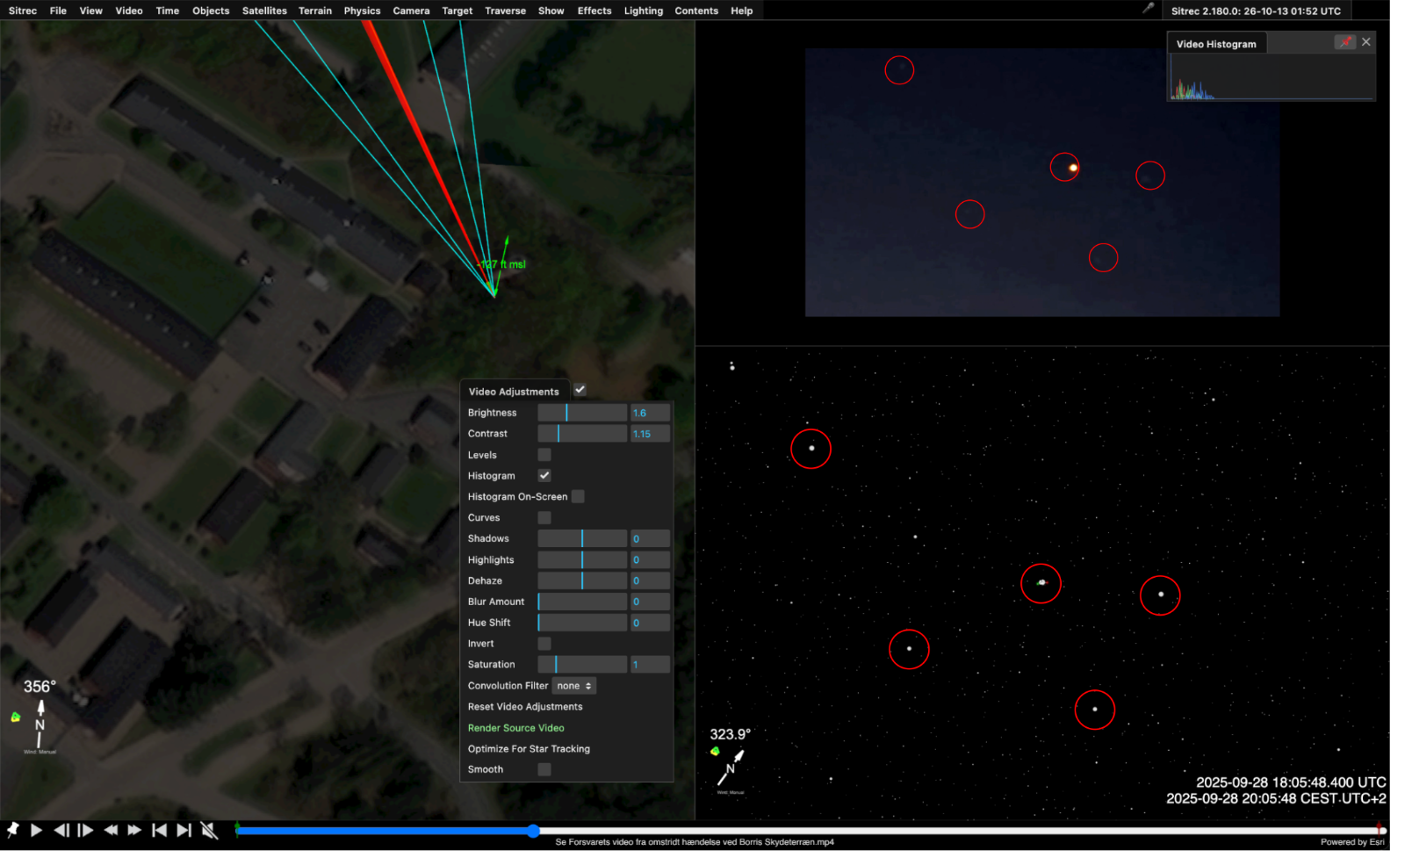The width and height of the screenshot is (1405, 865).
Task: Adjust the Saturation slider
Action: (x=582, y=665)
